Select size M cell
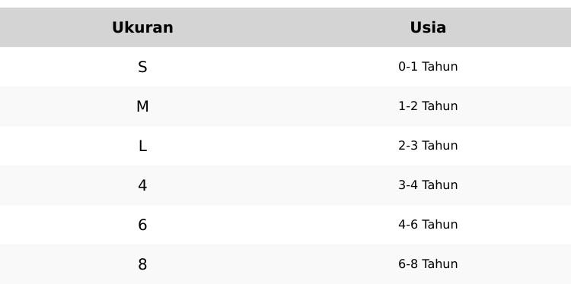Image resolution: width=571 pixels, height=284 pixels. [x=142, y=106]
